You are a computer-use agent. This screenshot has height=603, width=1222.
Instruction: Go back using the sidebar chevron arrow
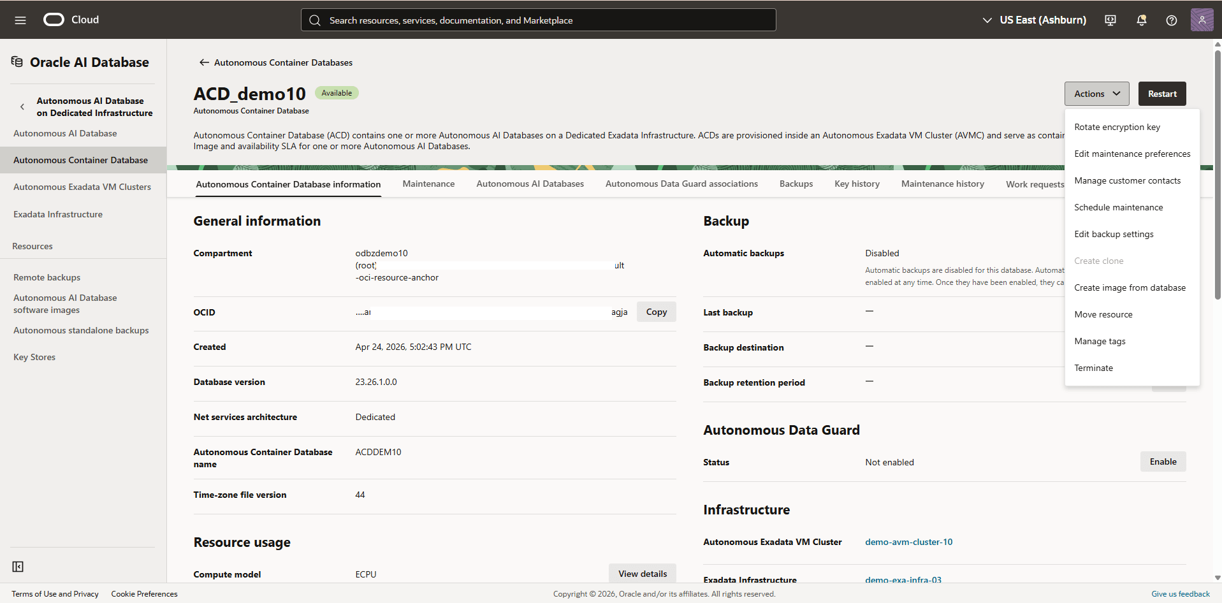click(x=22, y=106)
